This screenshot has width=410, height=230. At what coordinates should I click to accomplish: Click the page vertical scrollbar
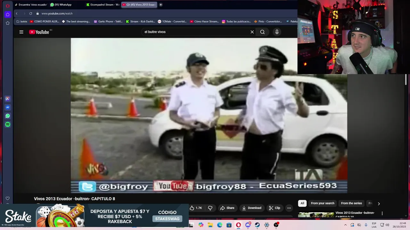(x=406, y=79)
